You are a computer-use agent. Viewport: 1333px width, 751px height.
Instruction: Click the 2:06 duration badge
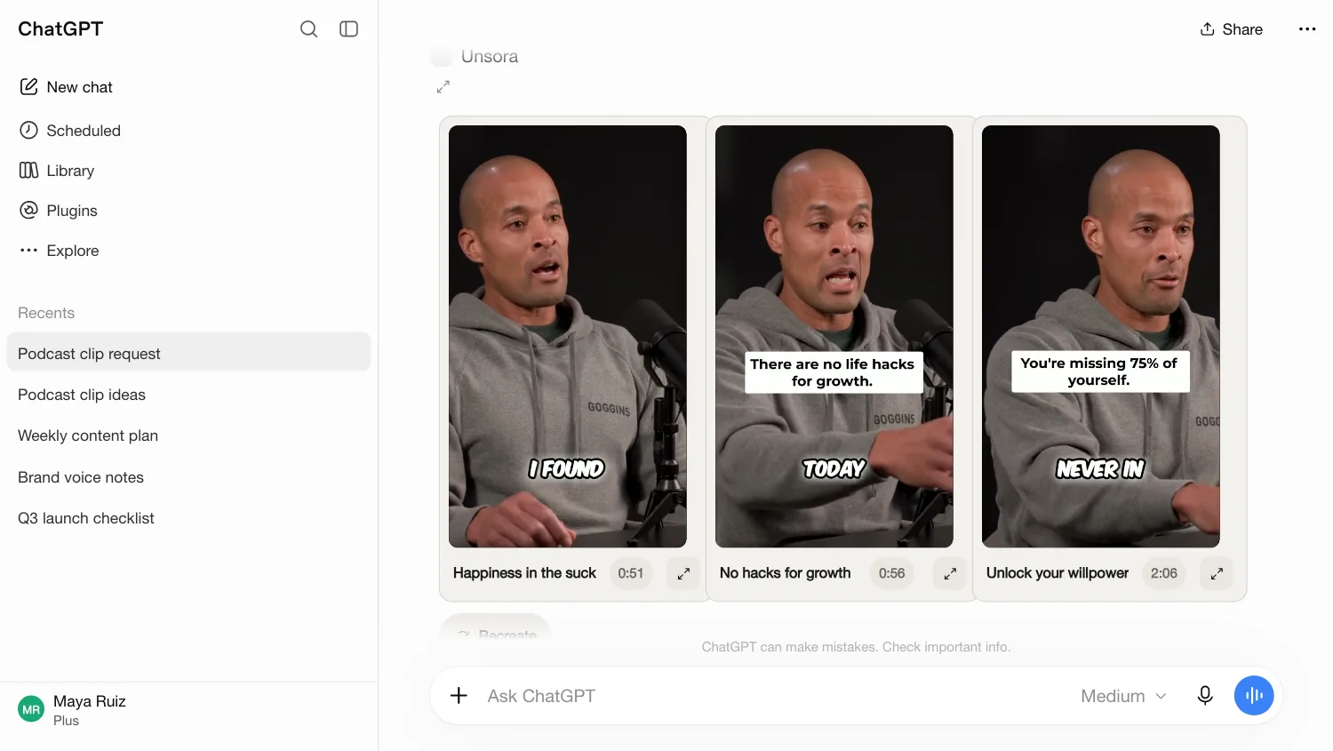tap(1164, 573)
